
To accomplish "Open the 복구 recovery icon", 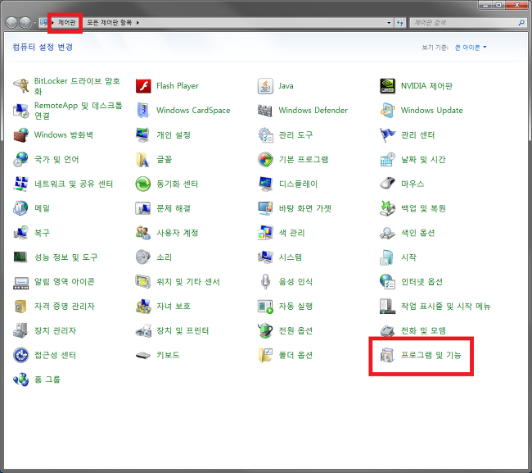I will coord(21,233).
